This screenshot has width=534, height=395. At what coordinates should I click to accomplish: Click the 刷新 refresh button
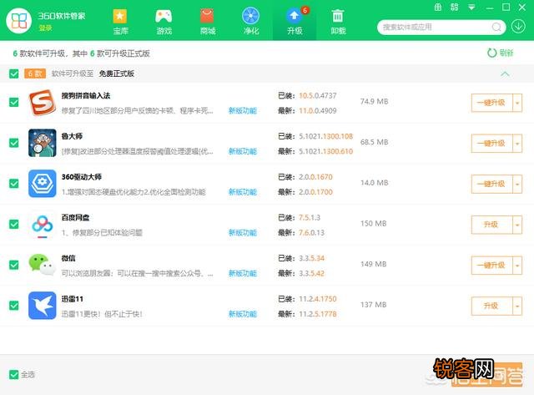(x=500, y=53)
